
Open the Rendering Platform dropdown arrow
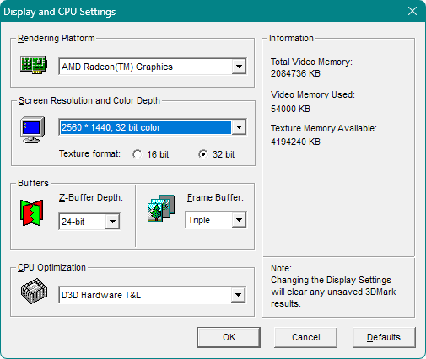point(239,67)
